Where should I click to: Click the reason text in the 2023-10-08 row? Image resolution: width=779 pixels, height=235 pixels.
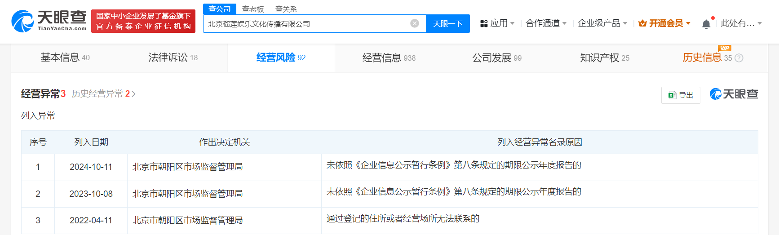[x=454, y=191]
